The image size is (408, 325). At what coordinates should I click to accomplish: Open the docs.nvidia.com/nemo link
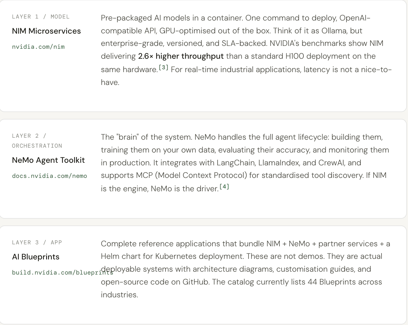[50, 176]
